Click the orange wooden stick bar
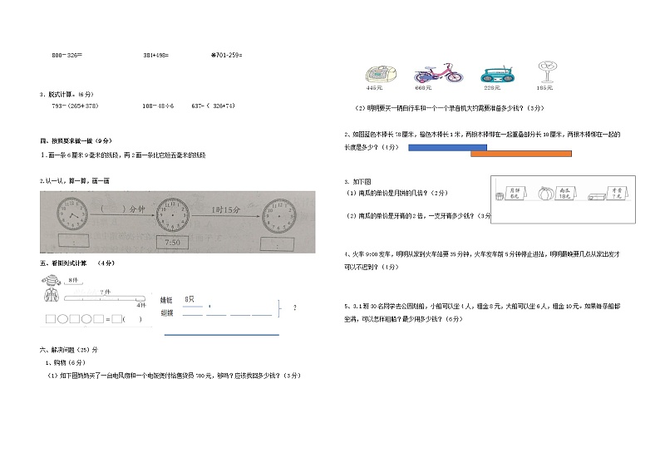The image size is (660, 467). [521, 154]
